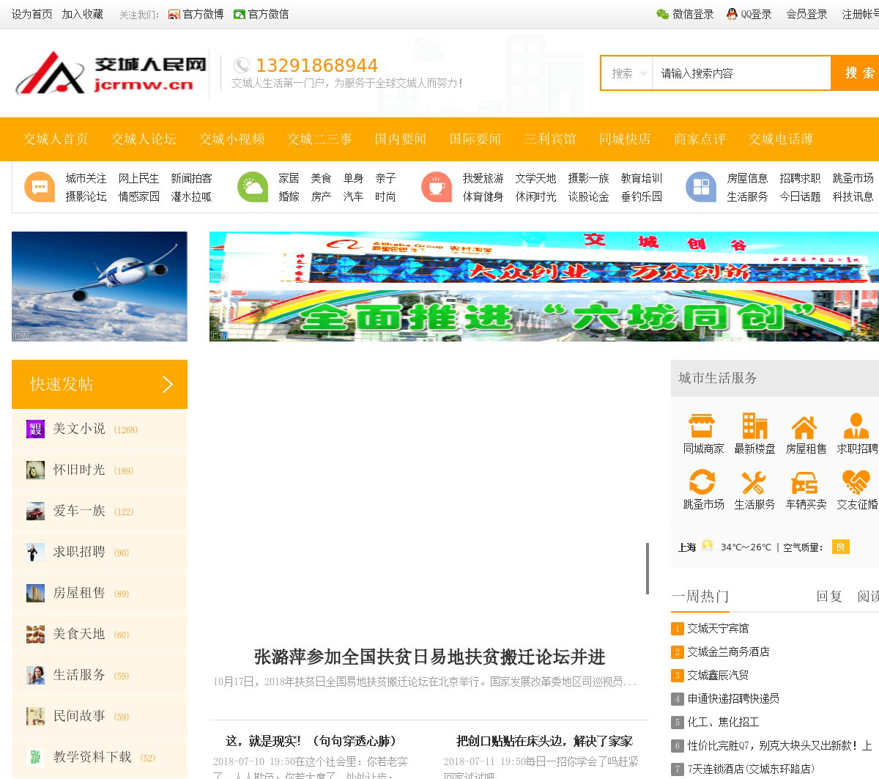Open the 搜索 type dropdown
Screen dimensions: 879x779
627,73
